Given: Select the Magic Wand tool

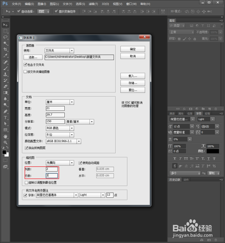Looking at the screenshot, I should 6,43.
